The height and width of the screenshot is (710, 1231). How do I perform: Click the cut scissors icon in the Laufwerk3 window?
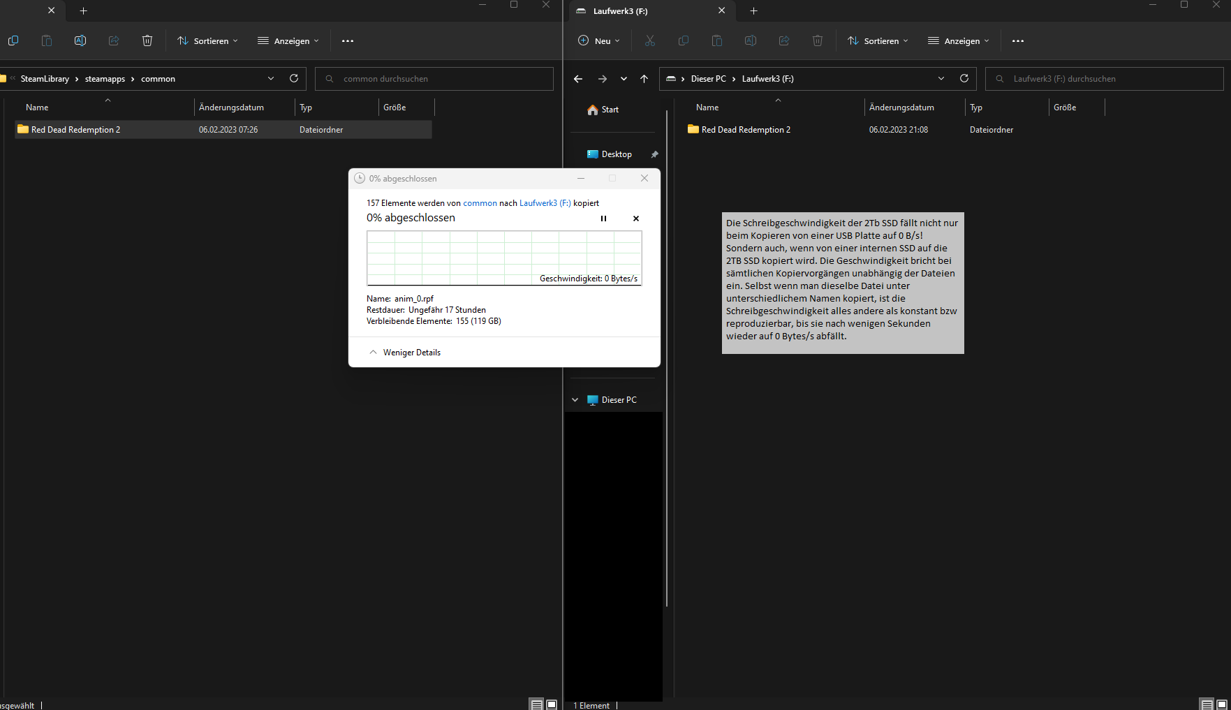tap(650, 40)
